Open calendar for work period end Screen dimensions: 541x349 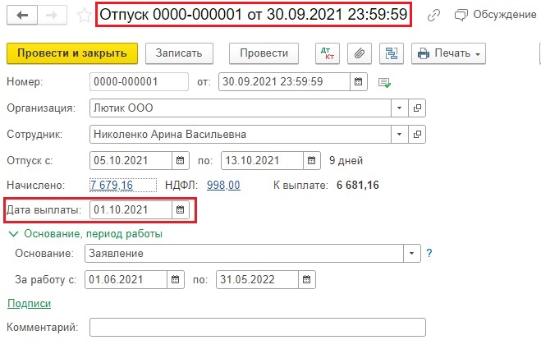307,280
